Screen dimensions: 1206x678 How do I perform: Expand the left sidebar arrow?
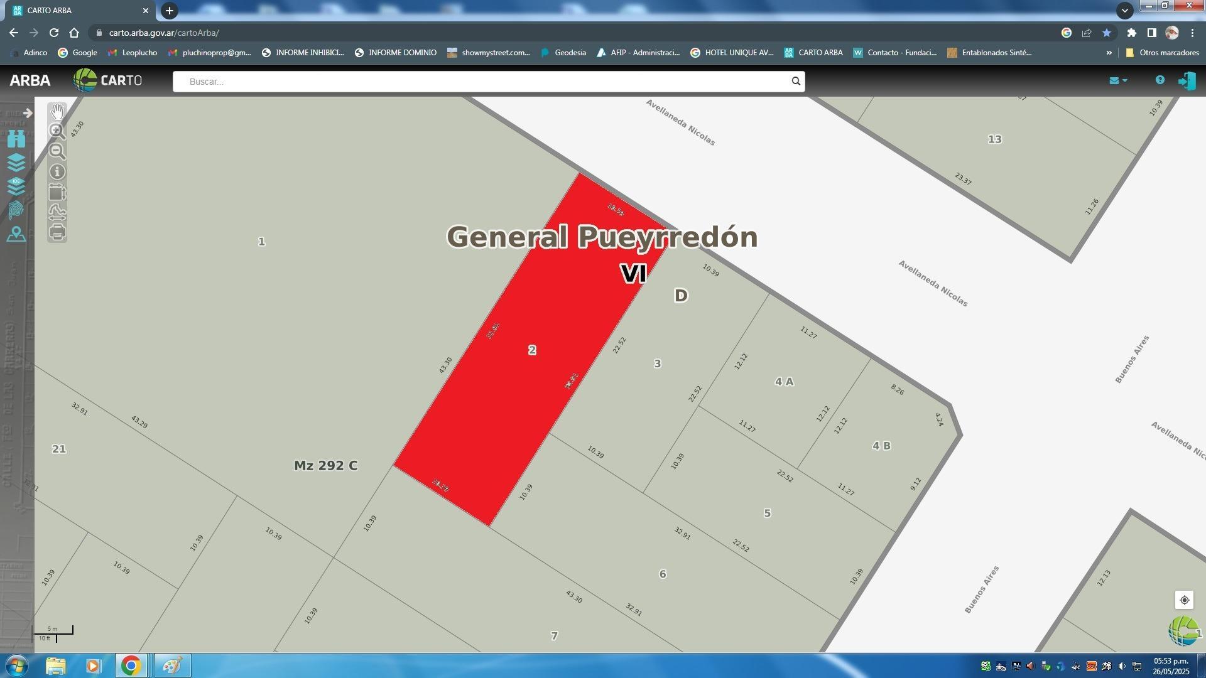click(28, 113)
